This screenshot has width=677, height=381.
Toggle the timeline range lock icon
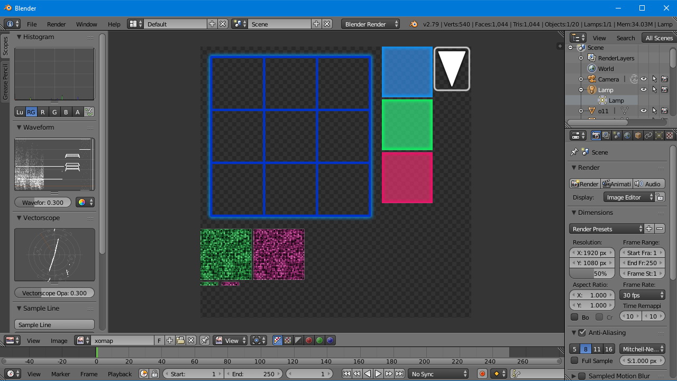(154, 374)
